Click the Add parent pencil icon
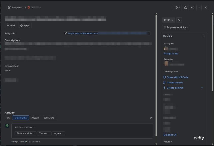The height and width of the screenshot is (146, 214). click(9, 7)
